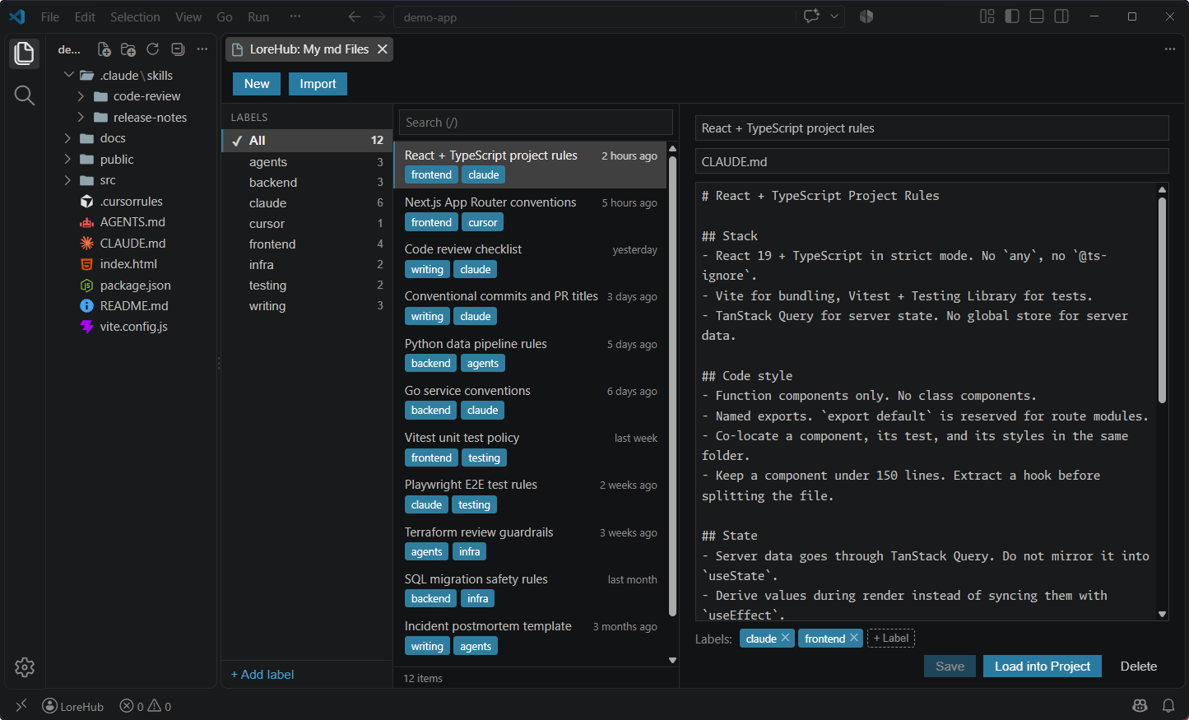
Task: Collapse all folders in Explorer
Action: coord(178,49)
